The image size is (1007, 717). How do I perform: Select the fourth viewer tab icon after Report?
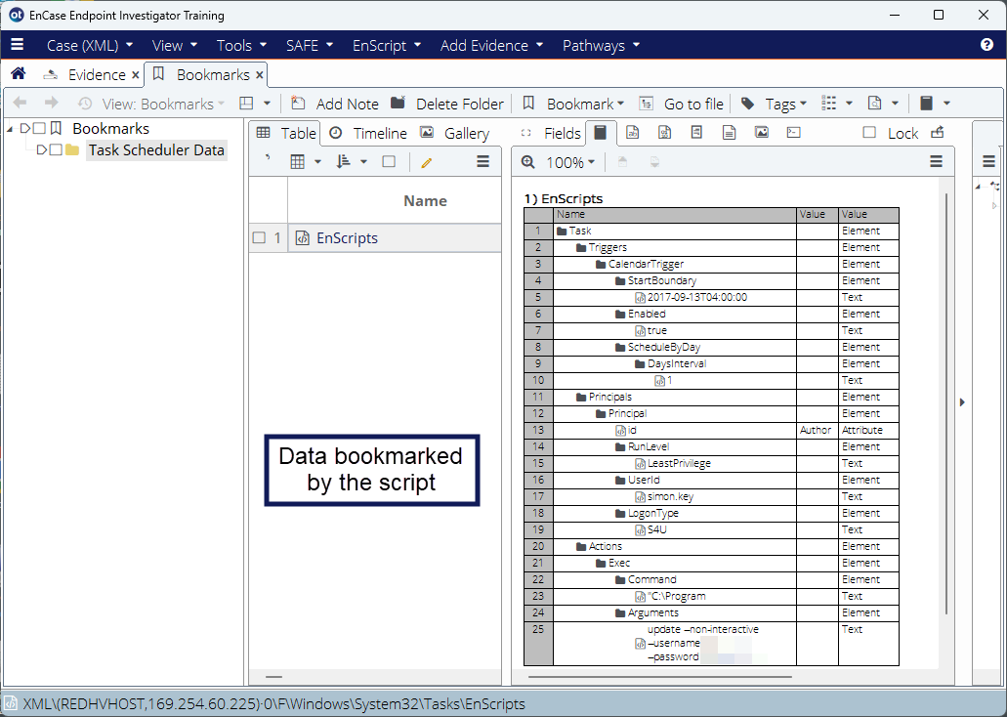[696, 132]
